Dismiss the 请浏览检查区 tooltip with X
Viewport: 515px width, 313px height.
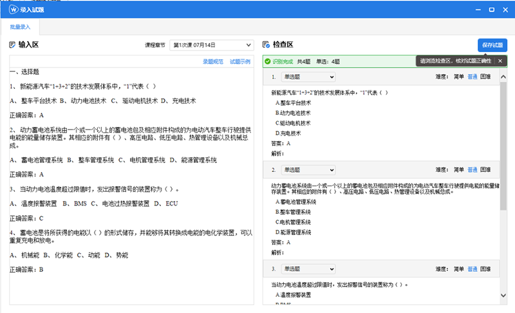tap(500, 61)
